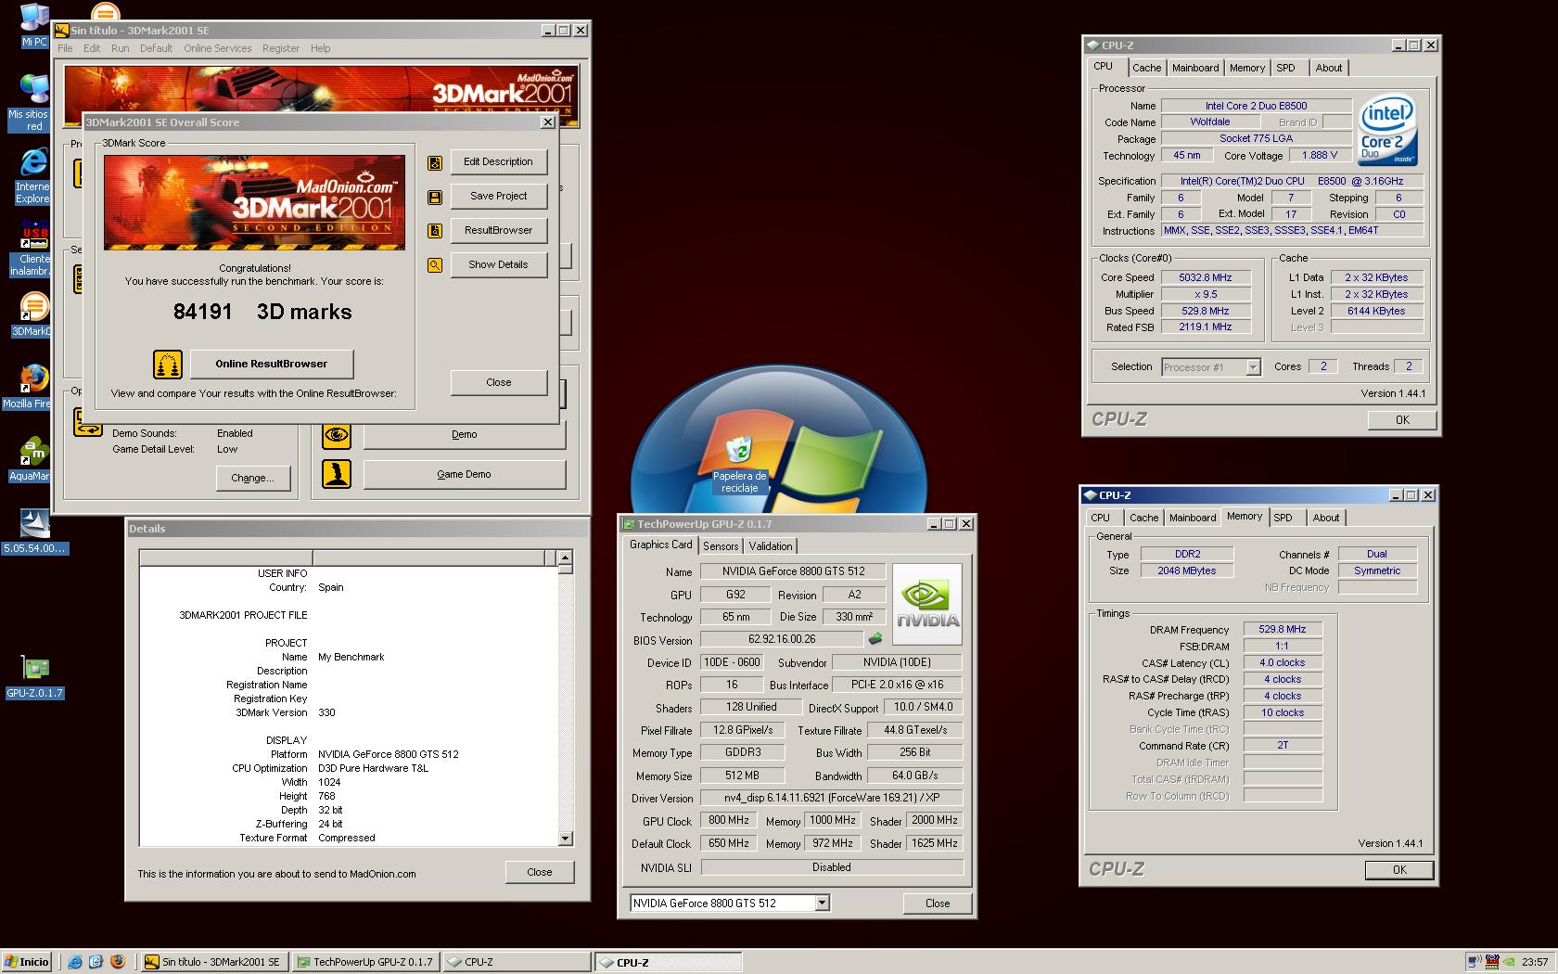
Task: Click the Show Details magnifier icon
Action: coord(434,265)
